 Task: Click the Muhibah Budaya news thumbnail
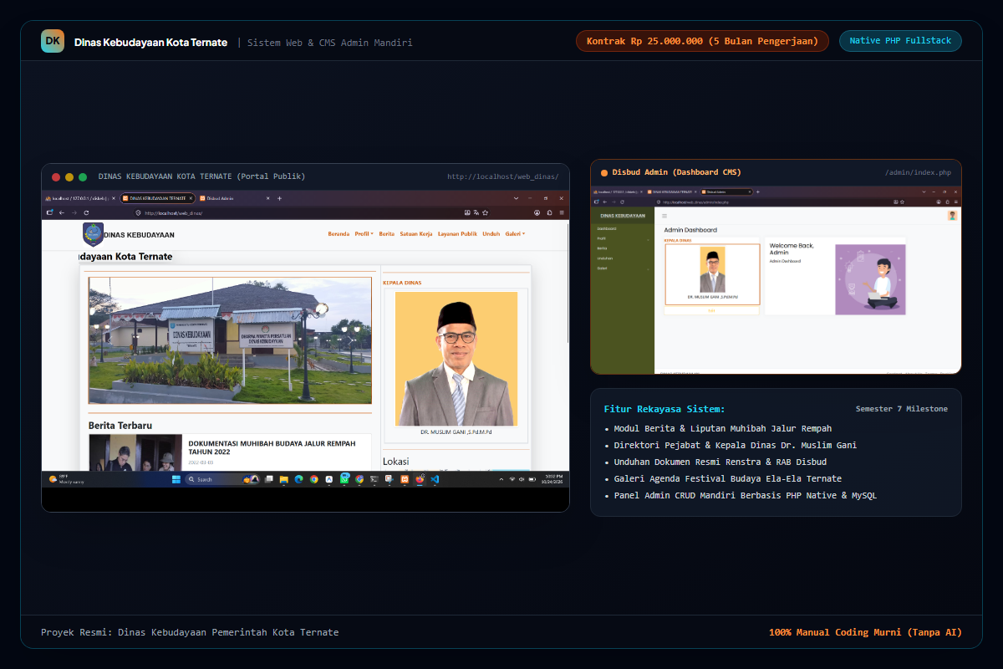coord(135,452)
